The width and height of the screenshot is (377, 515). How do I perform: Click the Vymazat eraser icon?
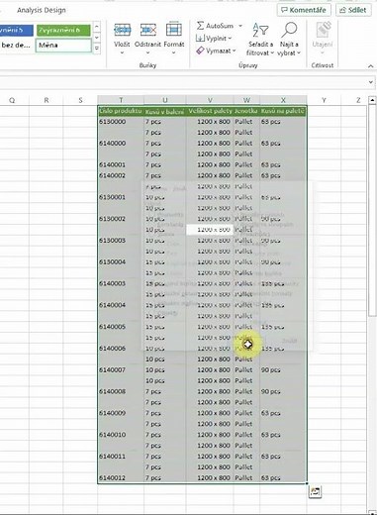tap(200, 51)
